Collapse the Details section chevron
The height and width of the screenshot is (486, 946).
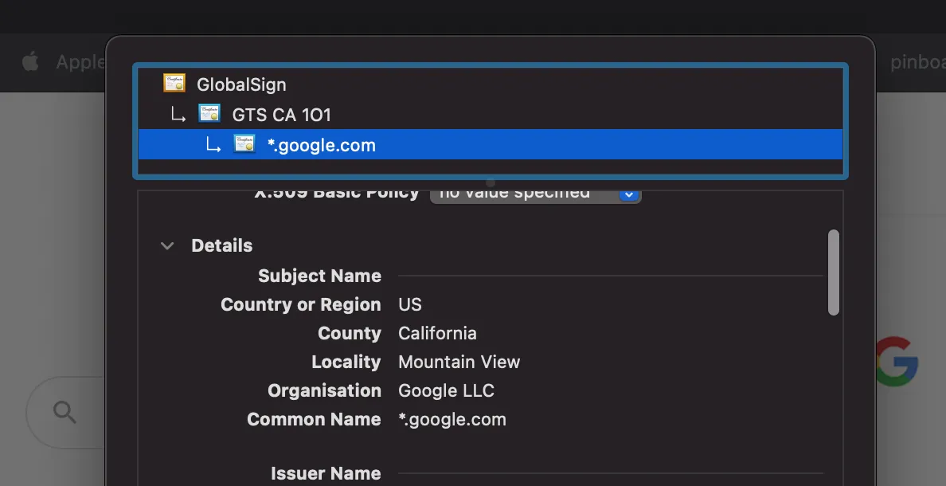[x=167, y=245]
